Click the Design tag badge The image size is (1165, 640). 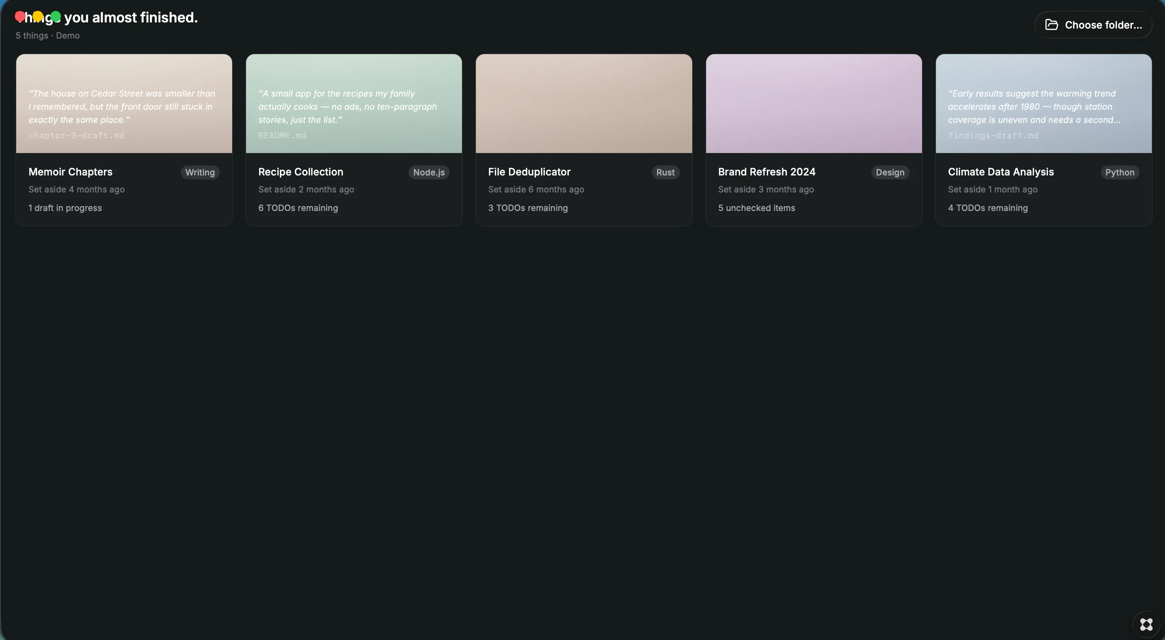coord(890,172)
